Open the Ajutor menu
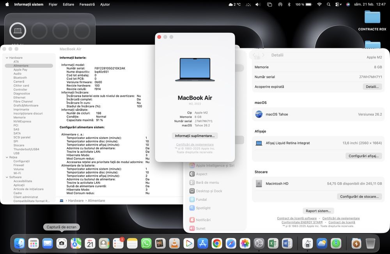Screen dimensions: 390x254 click(x=105, y=4)
